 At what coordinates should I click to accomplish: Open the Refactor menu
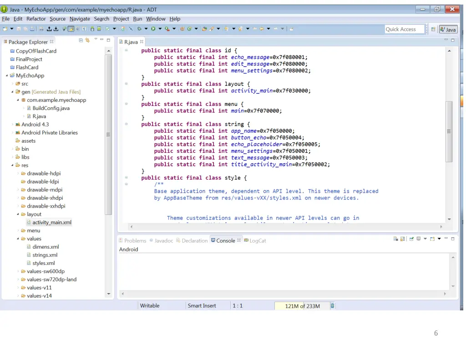click(x=36, y=19)
